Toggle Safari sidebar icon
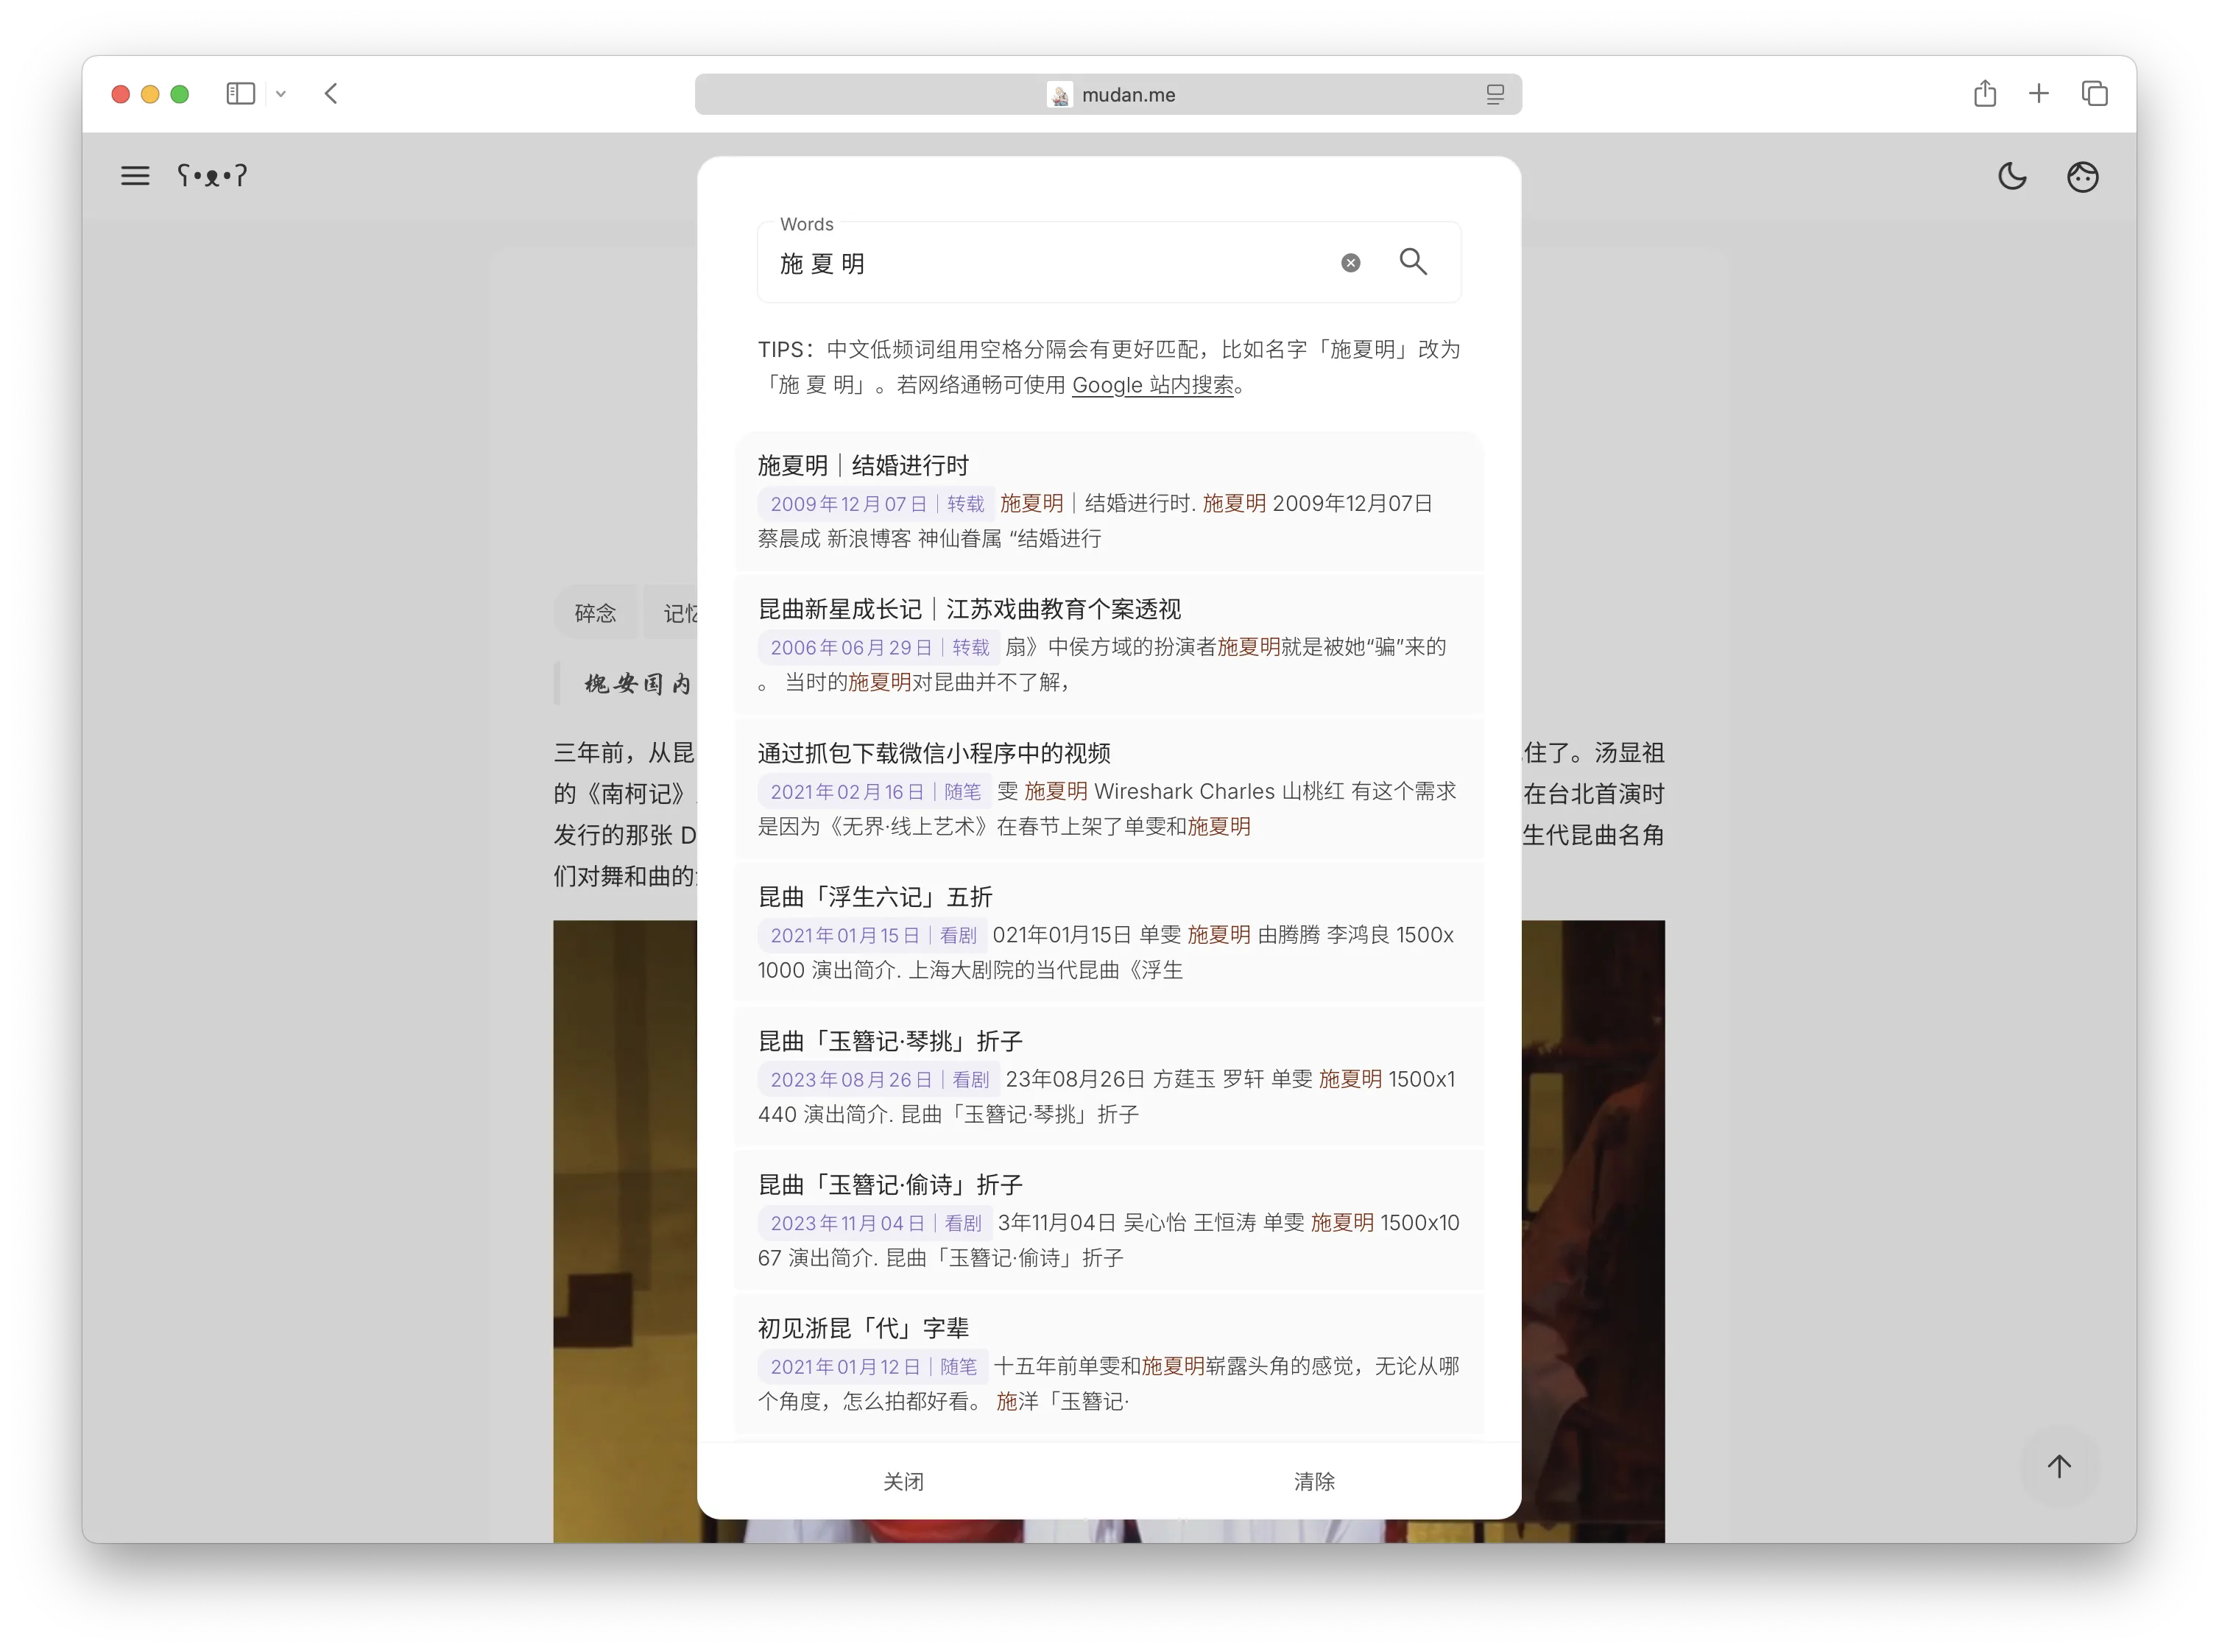This screenshot has width=2219, height=1652. pyautogui.click(x=241, y=94)
